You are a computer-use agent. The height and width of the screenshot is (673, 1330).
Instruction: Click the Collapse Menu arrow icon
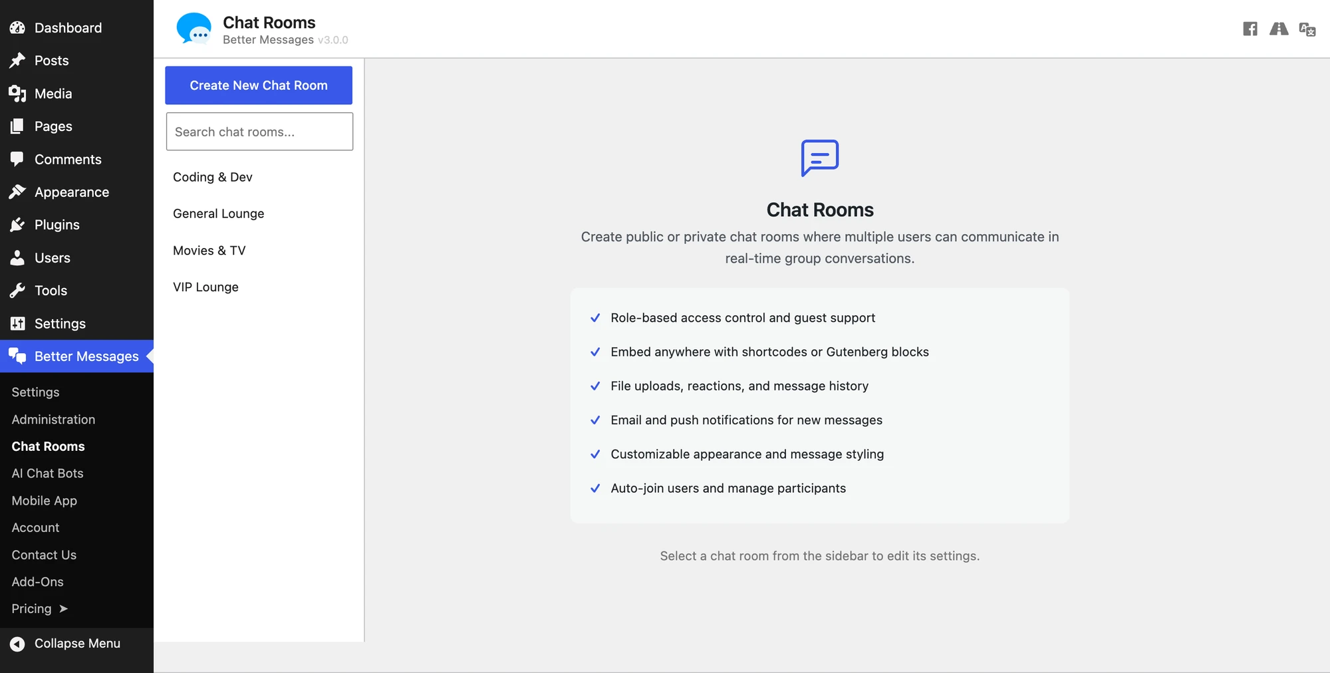pos(17,644)
